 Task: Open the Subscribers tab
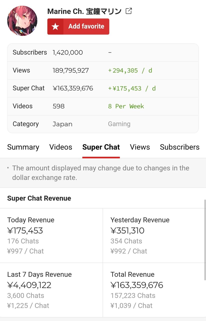point(180,147)
